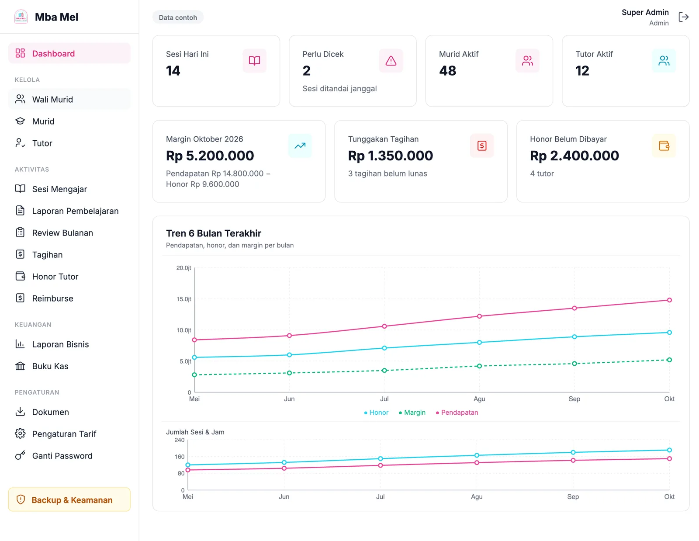Go to Tutor page in sidebar

[69, 143]
